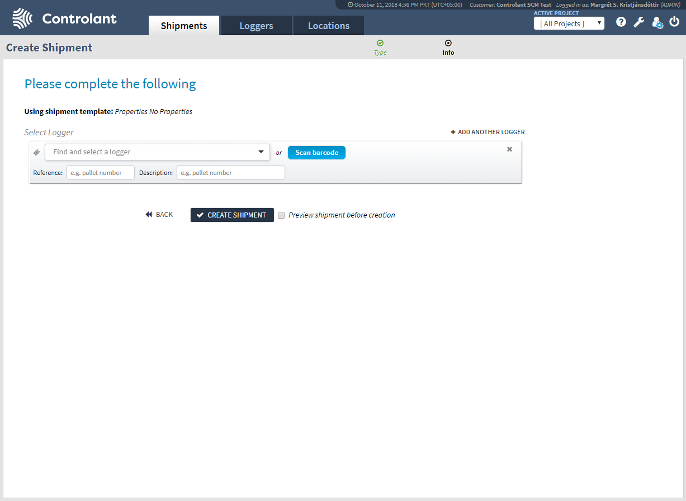
Task: Click the Scan barcode button
Action: click(x=317, y=153)
